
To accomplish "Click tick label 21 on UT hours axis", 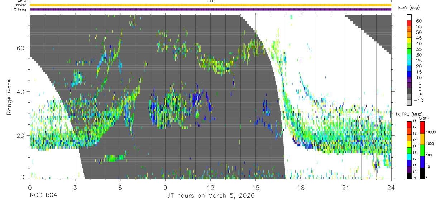I will [x=346, y=187].
